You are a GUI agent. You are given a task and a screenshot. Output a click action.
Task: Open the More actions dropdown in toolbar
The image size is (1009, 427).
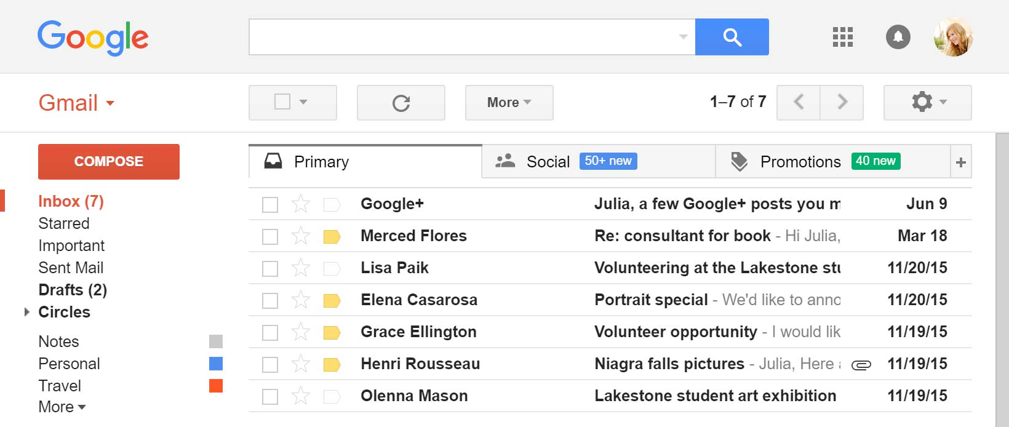coord(509,103)
